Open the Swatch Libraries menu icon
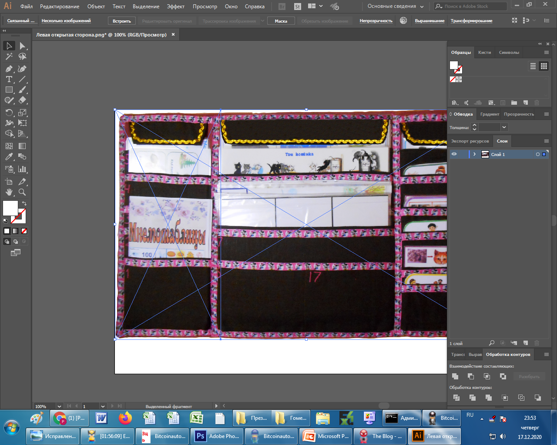 click(x=455, y=103)
